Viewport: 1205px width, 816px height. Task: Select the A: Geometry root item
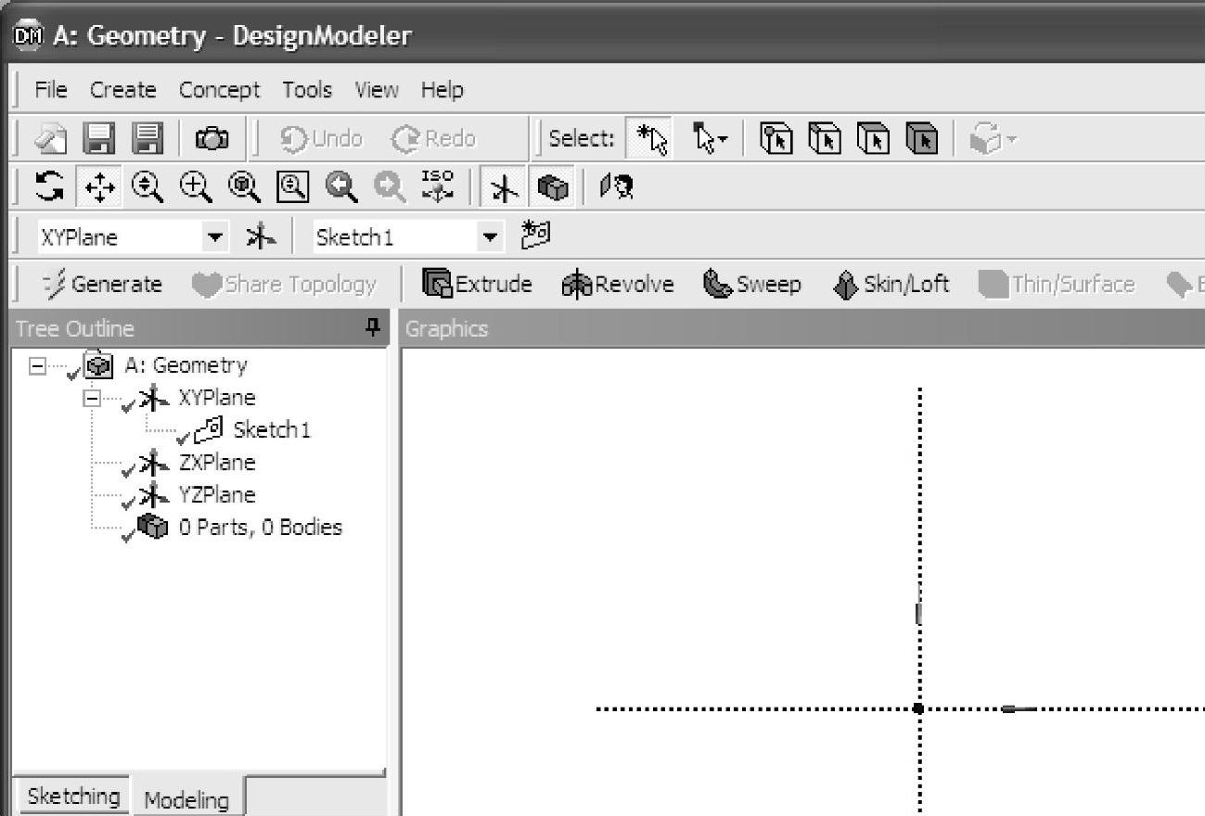point(186,364)
